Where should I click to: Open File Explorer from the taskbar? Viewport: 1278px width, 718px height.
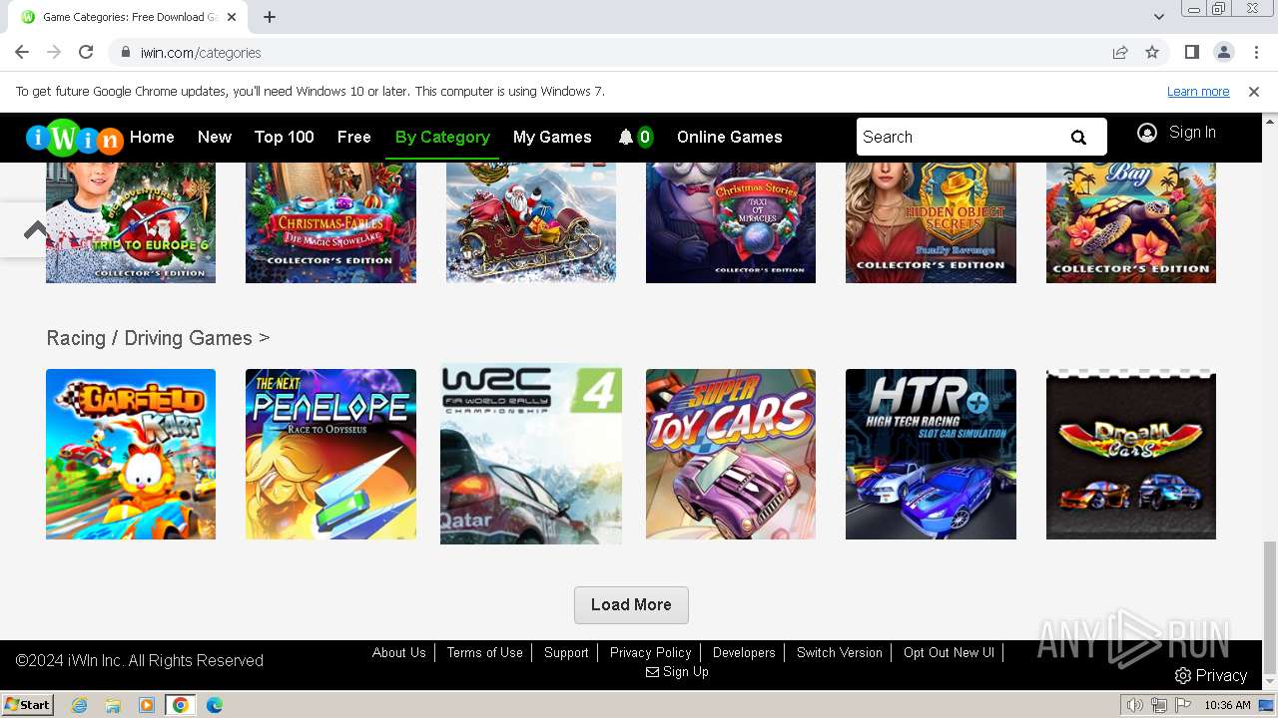113,705
